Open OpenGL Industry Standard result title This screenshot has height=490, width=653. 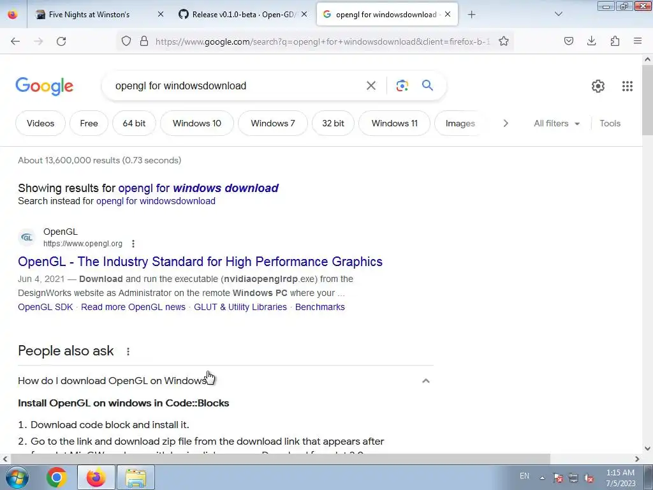pyautogui.click(x=200, y=262)
